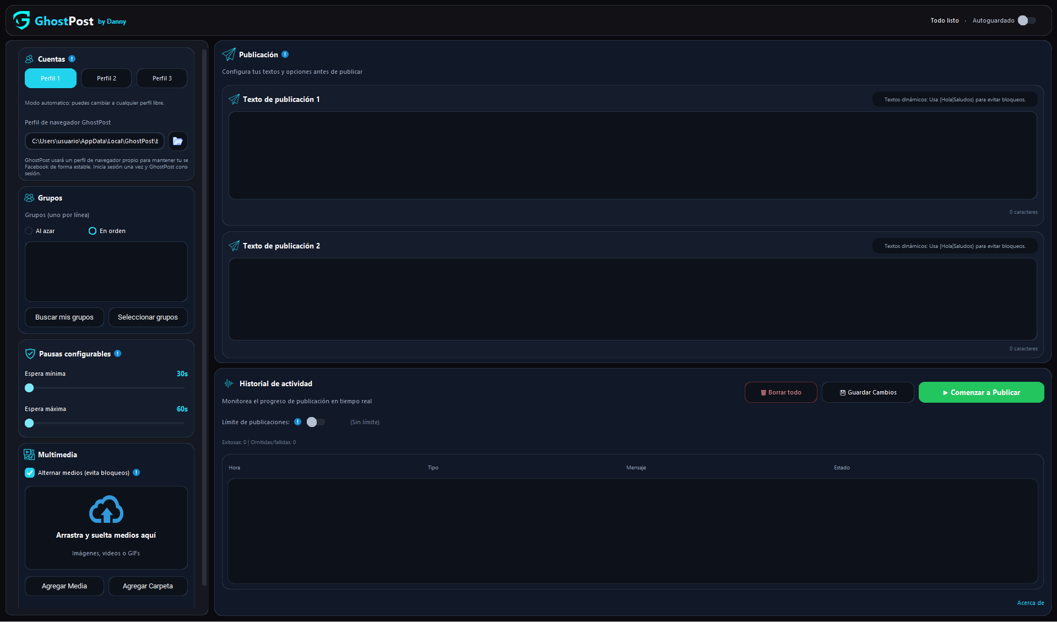Switch to Perfil 2 tab
Image resolution: width=1057 pixels, height=622 pixels.
(106, 78)
